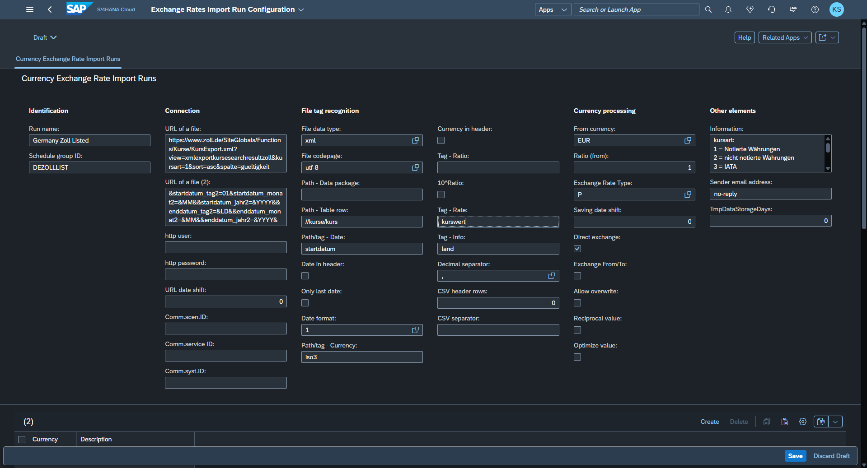Click the search magnifier icon

click(708, 9)
